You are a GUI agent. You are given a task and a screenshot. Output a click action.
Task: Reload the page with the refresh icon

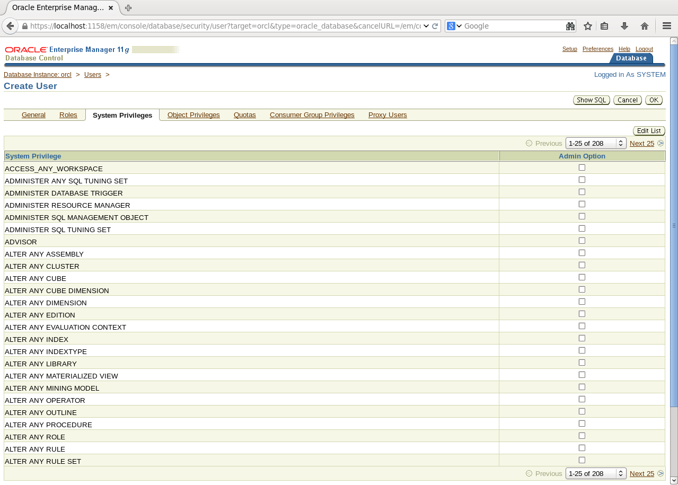pyautogui.click(x=435, y=26)
